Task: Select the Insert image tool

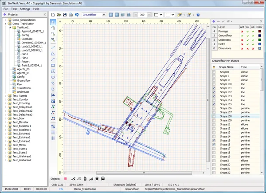Action: 53,101
